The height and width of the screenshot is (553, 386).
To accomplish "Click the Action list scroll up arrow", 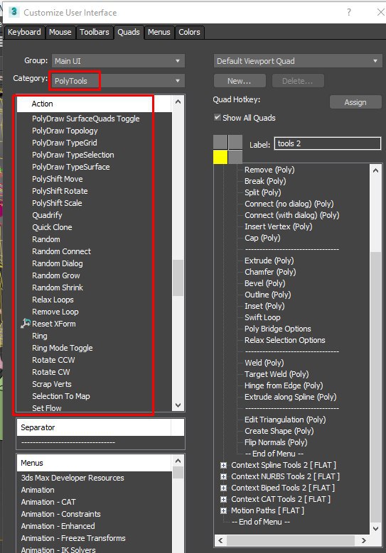I will pos(178,102).
